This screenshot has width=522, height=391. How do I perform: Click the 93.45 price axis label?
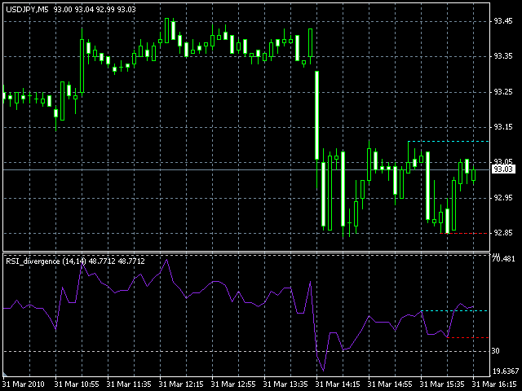[503, 21]
